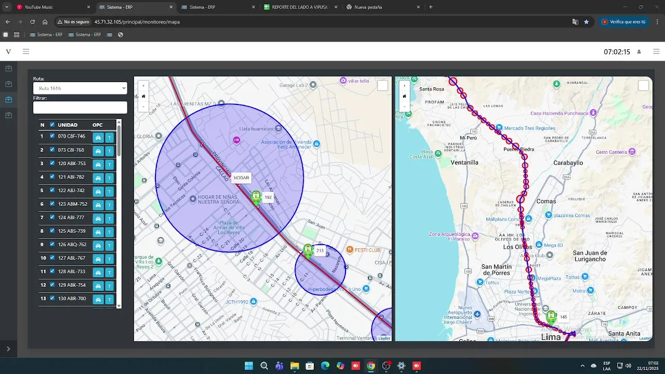Click the car icon for unit 127 ABL-767
The width and height of the screenshot is (665, 374).
click(98, 259)
